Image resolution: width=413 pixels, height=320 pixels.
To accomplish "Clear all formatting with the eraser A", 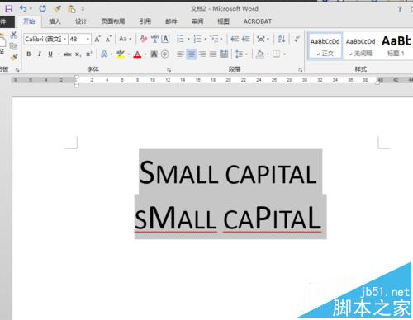I will (144, 39).
